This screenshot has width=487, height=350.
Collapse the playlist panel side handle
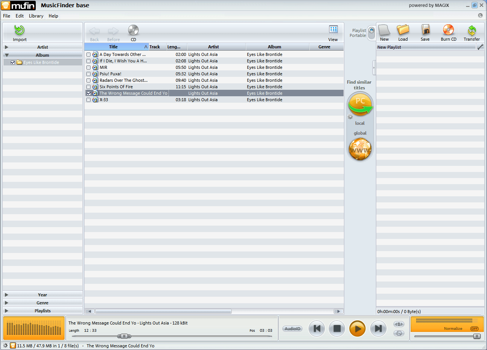(x=374, y=68)
